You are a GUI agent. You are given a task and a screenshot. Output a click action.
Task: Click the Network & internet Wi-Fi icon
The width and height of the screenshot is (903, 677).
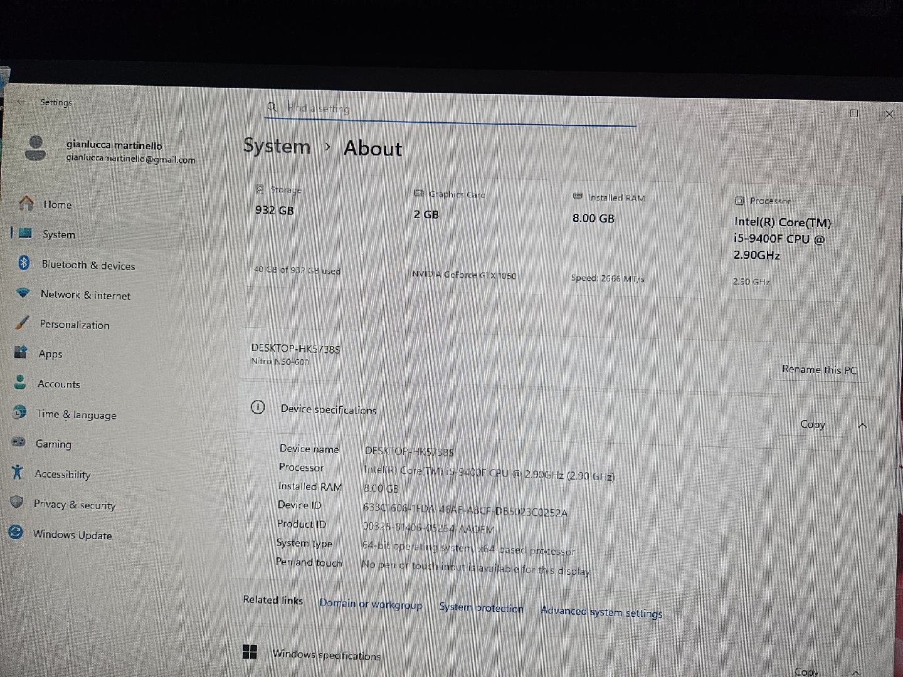pyautogui.click(x=23, y=293)
